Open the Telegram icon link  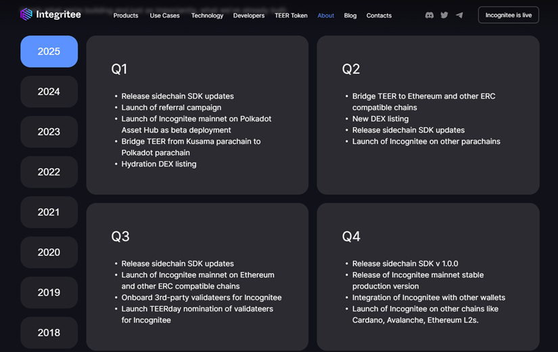coord(459,15)
